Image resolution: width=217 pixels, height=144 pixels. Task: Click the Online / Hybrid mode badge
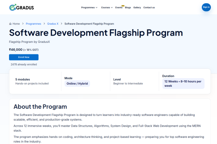[77, 84]
